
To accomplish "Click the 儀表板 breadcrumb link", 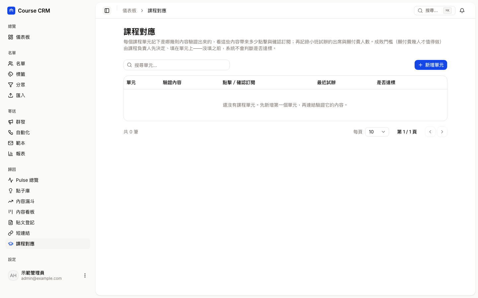I will coord(129,11).
